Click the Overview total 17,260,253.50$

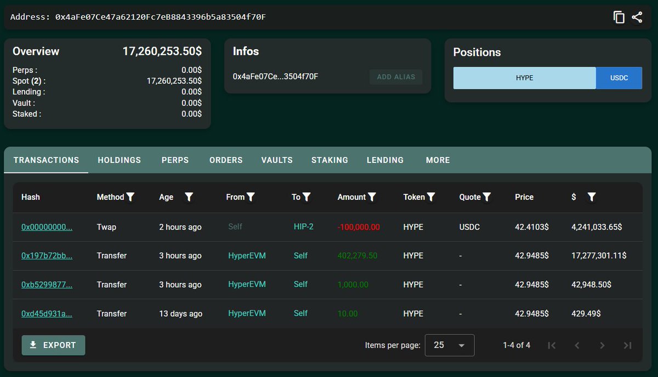pos(162,51)
